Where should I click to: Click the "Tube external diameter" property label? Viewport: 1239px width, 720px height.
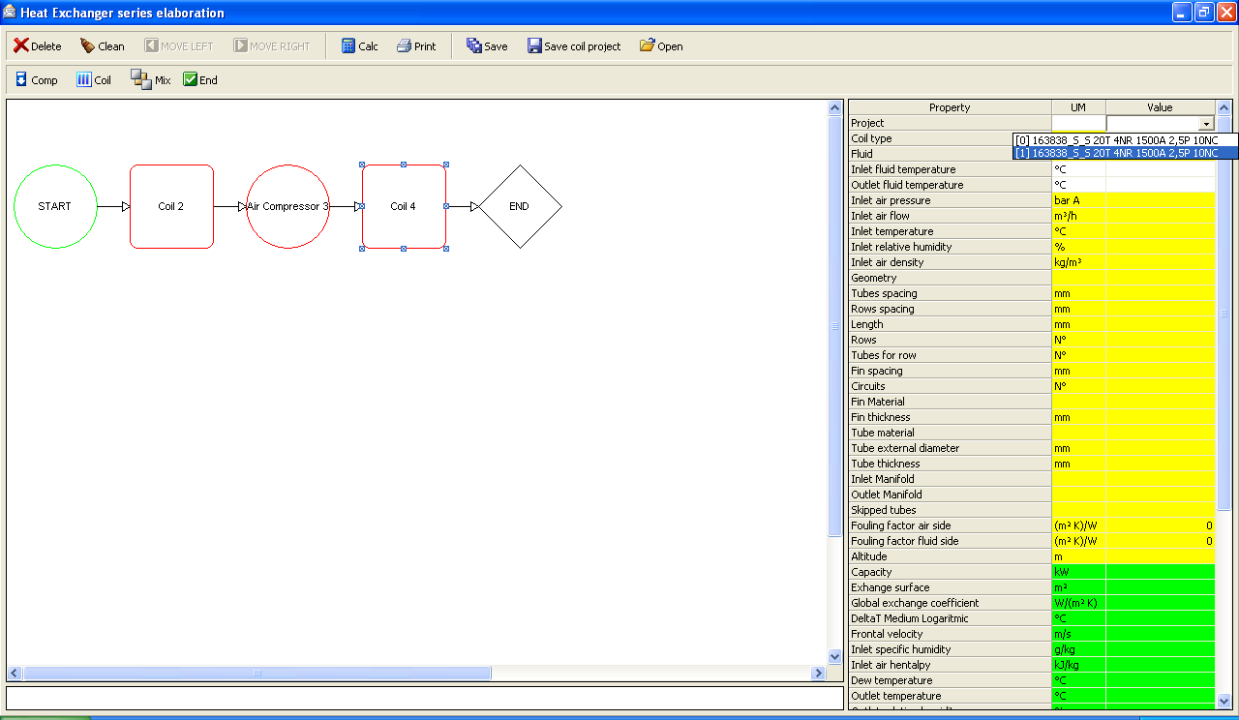click(905, 448)
